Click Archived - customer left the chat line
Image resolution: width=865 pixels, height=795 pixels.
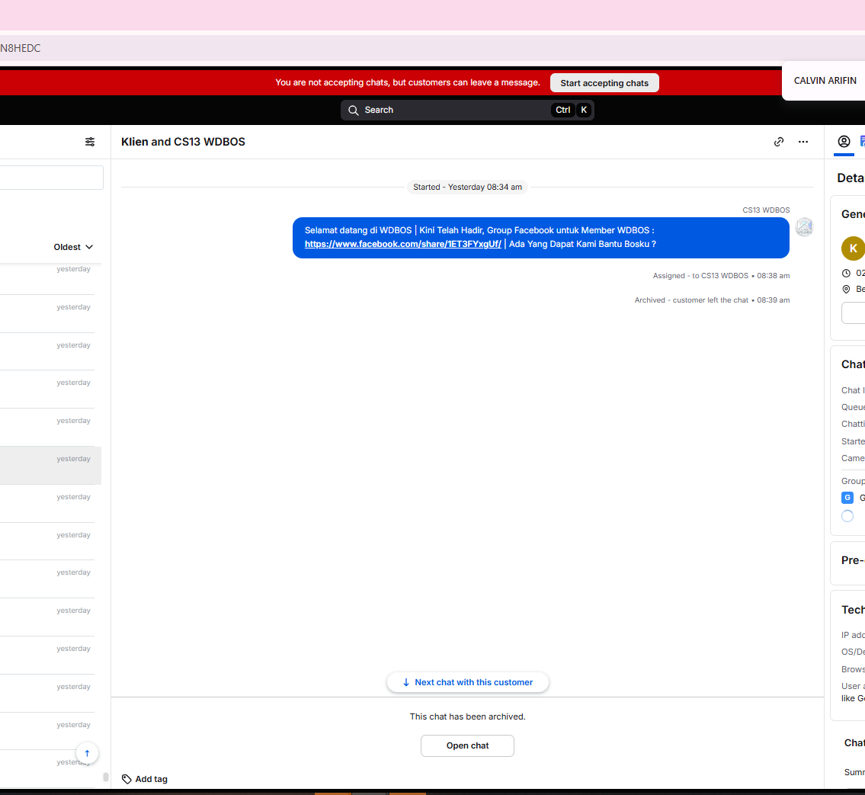click(712, 300)
